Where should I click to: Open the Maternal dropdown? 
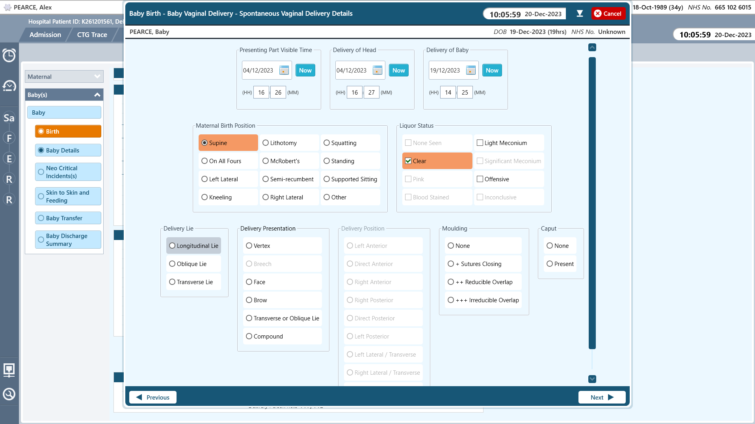(x=64, y=76)
